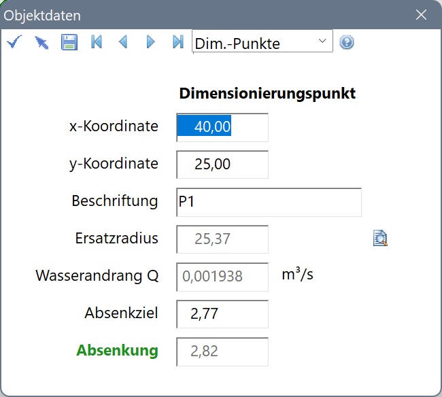Click the x-Koordinate input field
The height and width of the screenshot is (397, 442).
pos(222,127)
